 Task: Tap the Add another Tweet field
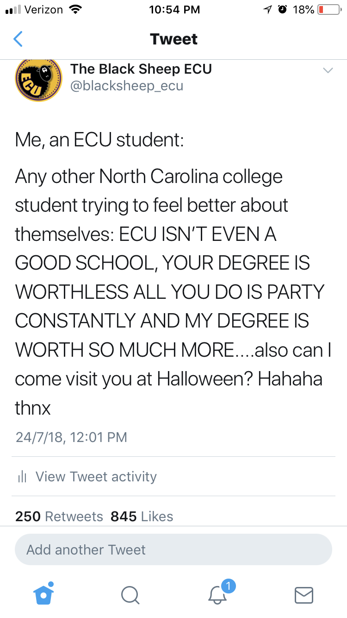point(173,550)
